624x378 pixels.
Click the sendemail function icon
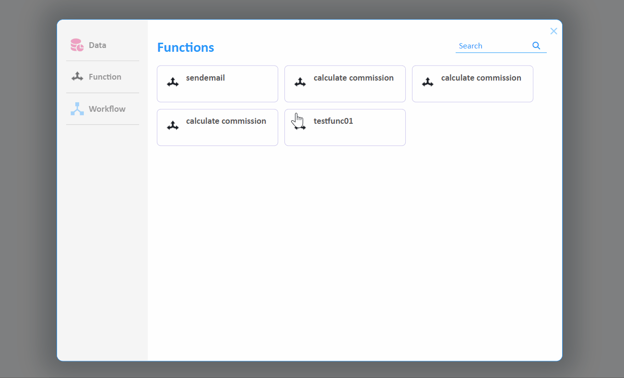click(173, 82)
